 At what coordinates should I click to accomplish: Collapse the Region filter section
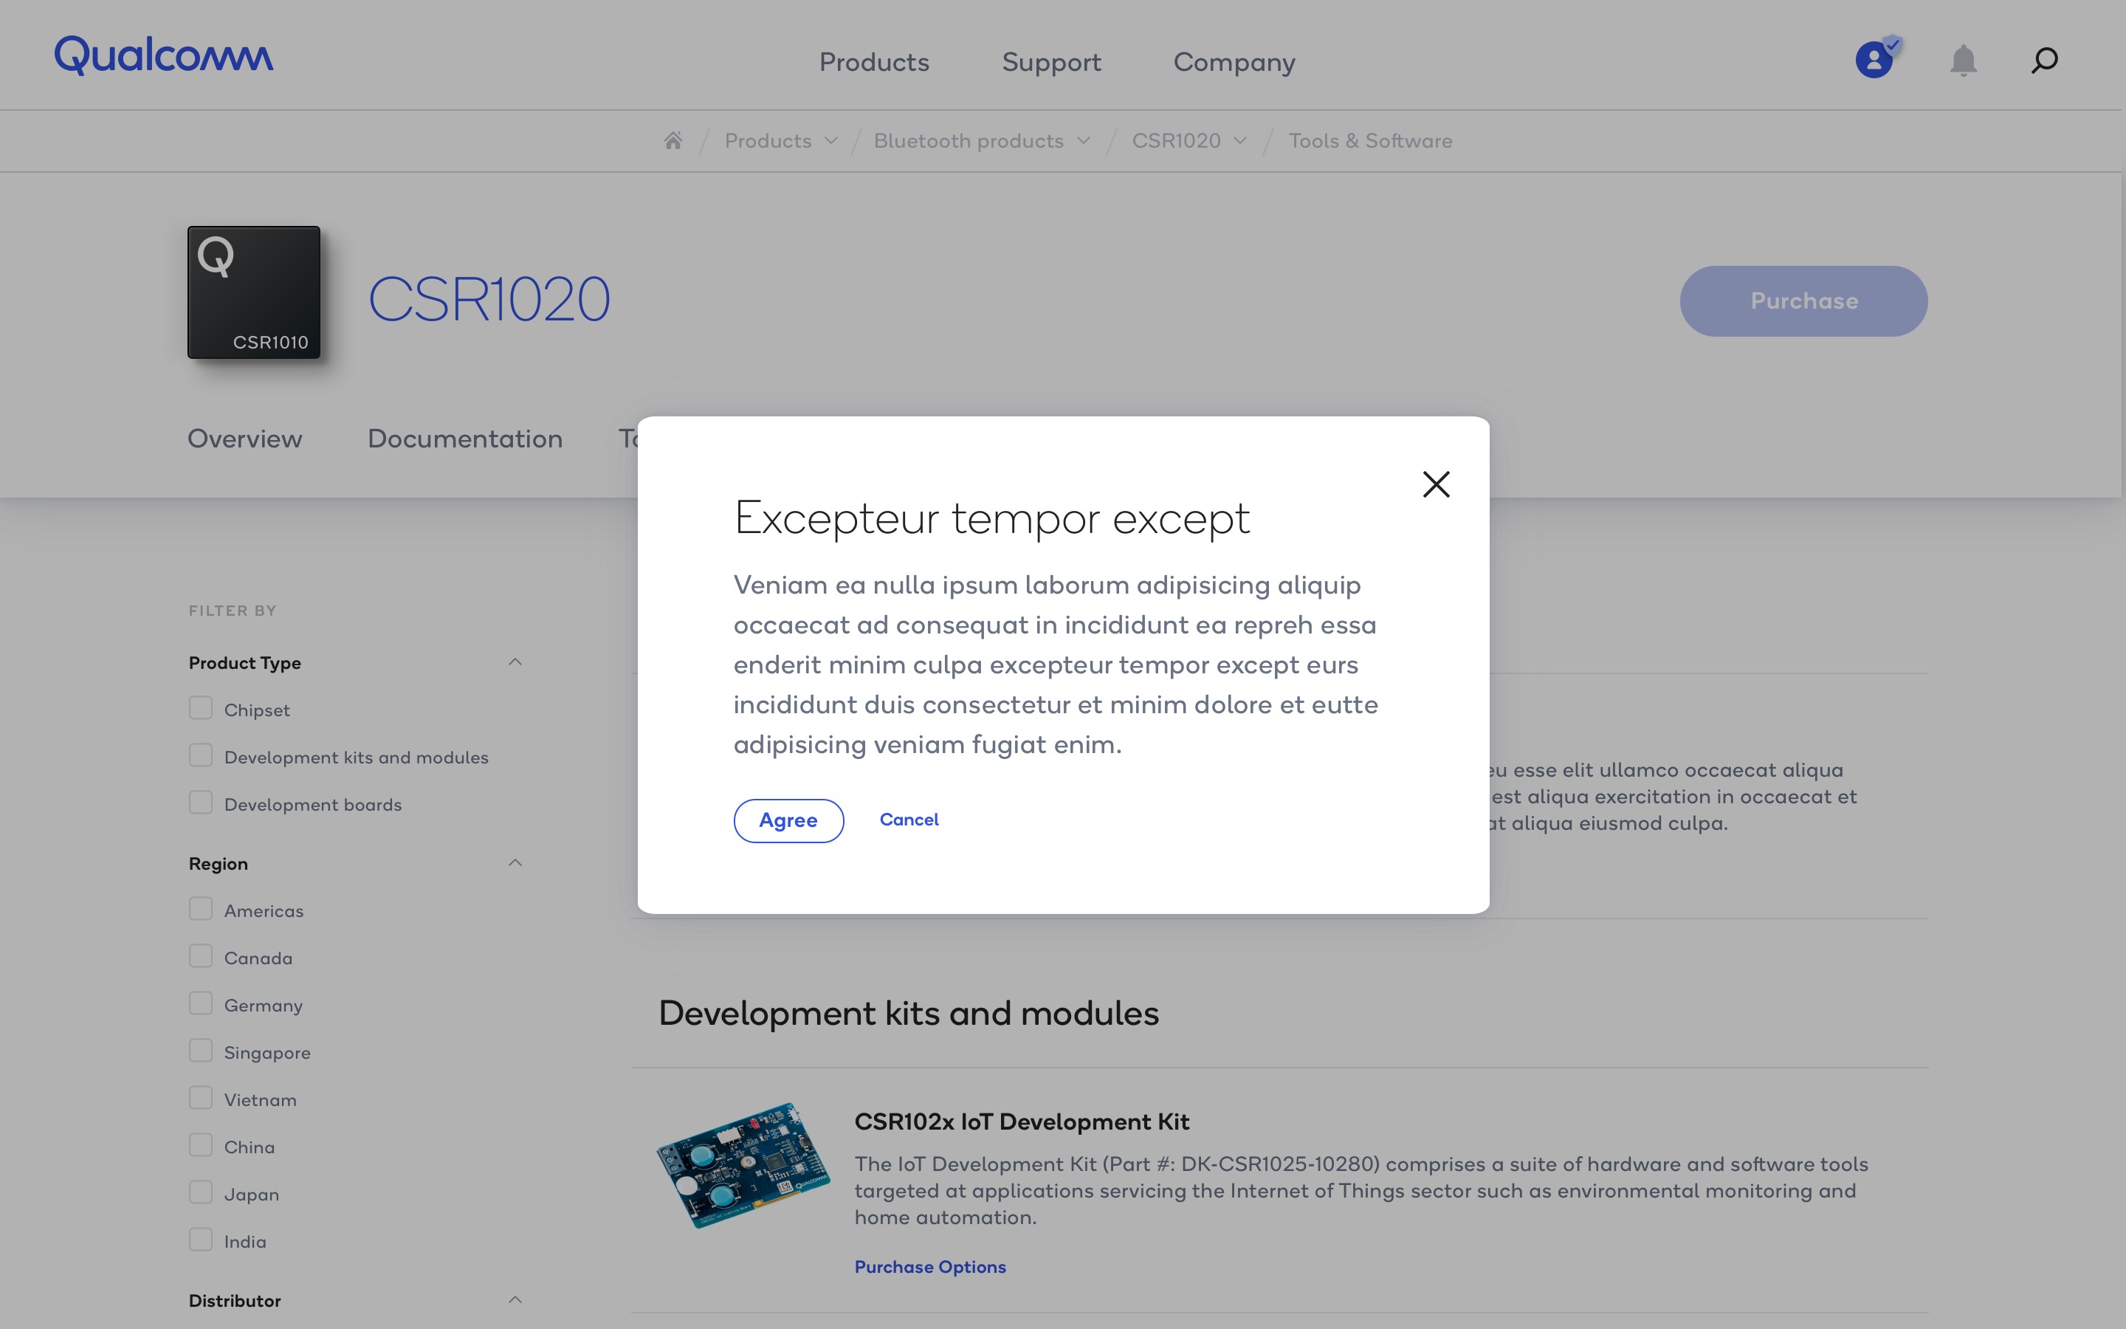pyautogui.click(x=516, y=863)
